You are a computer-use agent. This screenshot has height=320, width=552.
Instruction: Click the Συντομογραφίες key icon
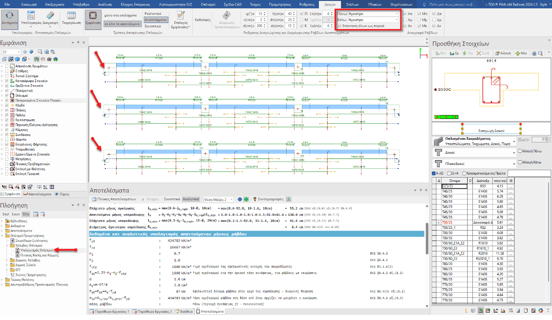tap(255, 199)
